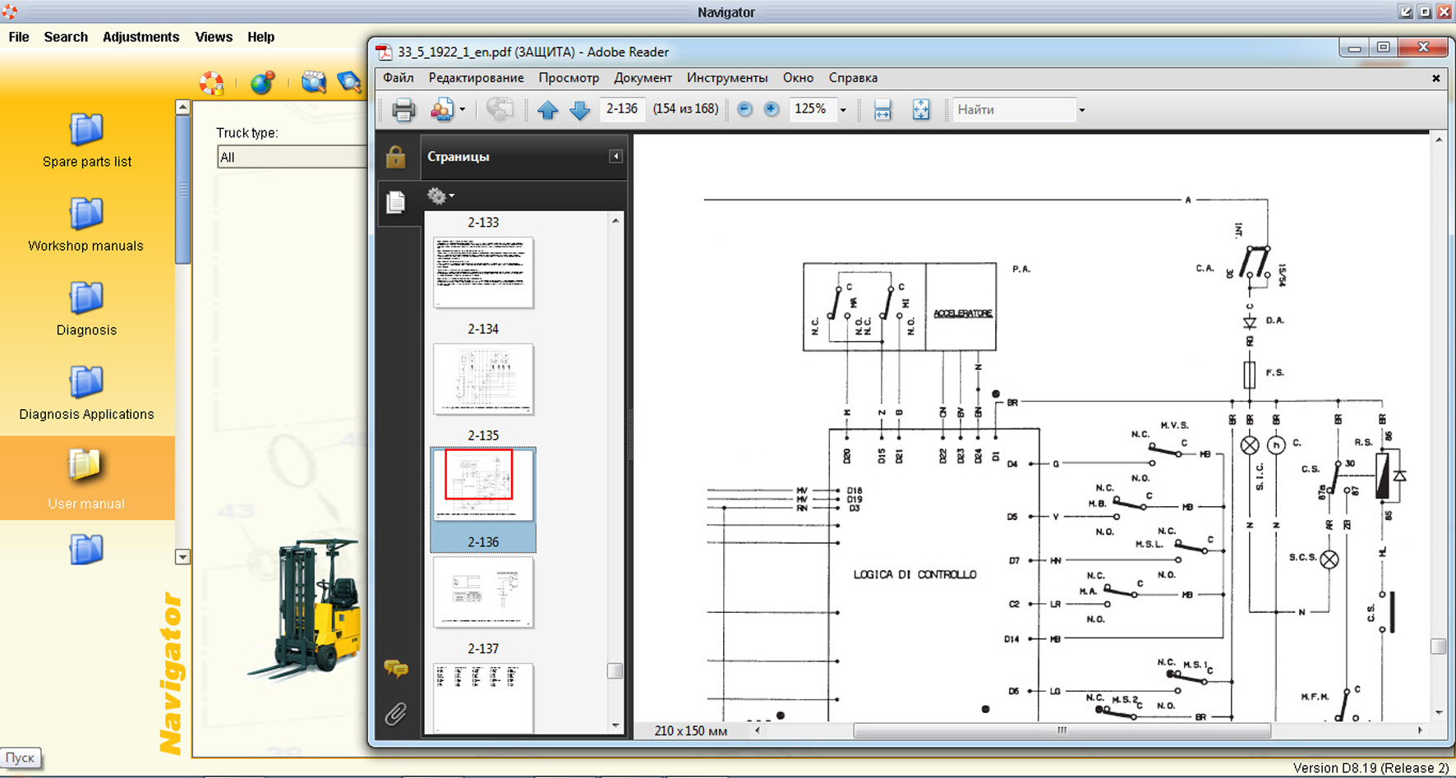
Task: Open the Comments panel speech bubbles
Action: click(396, 669)
